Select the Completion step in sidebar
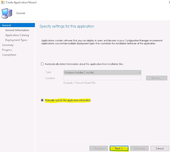Screen dimensions: 170x152 (9, 55)
